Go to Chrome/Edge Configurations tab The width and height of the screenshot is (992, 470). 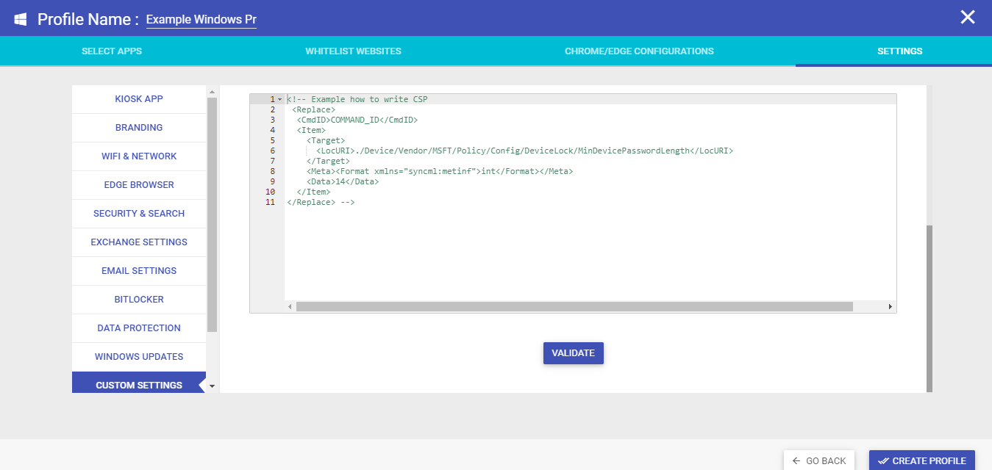point(639,51)
